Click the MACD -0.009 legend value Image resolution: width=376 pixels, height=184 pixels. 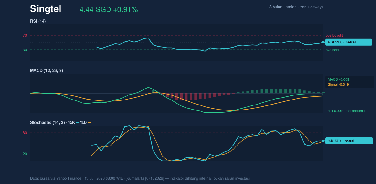pyautogui.click(x=338, y=79)
